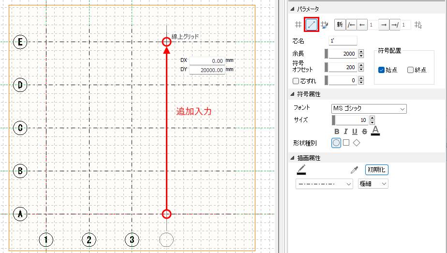Select the grid matrix input mode icon
Image resolution: width=447 pixels, height=253 pixels.
(298, 24)
